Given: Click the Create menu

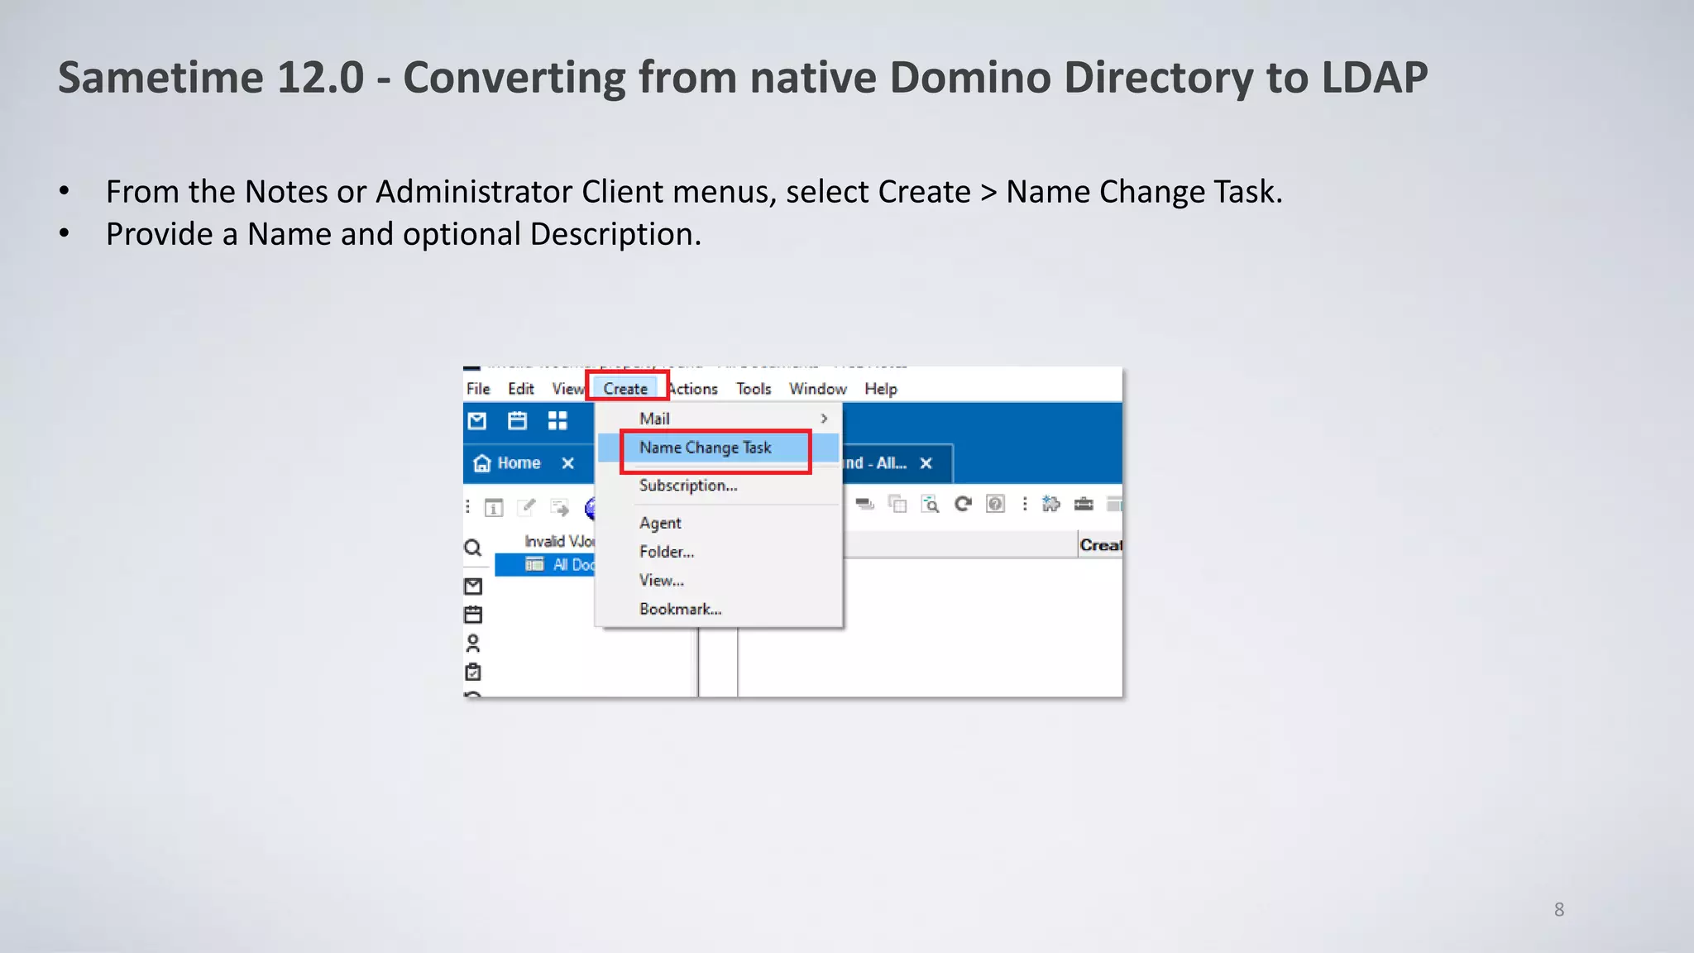Looking at the screenshot, I should [625, 389].
